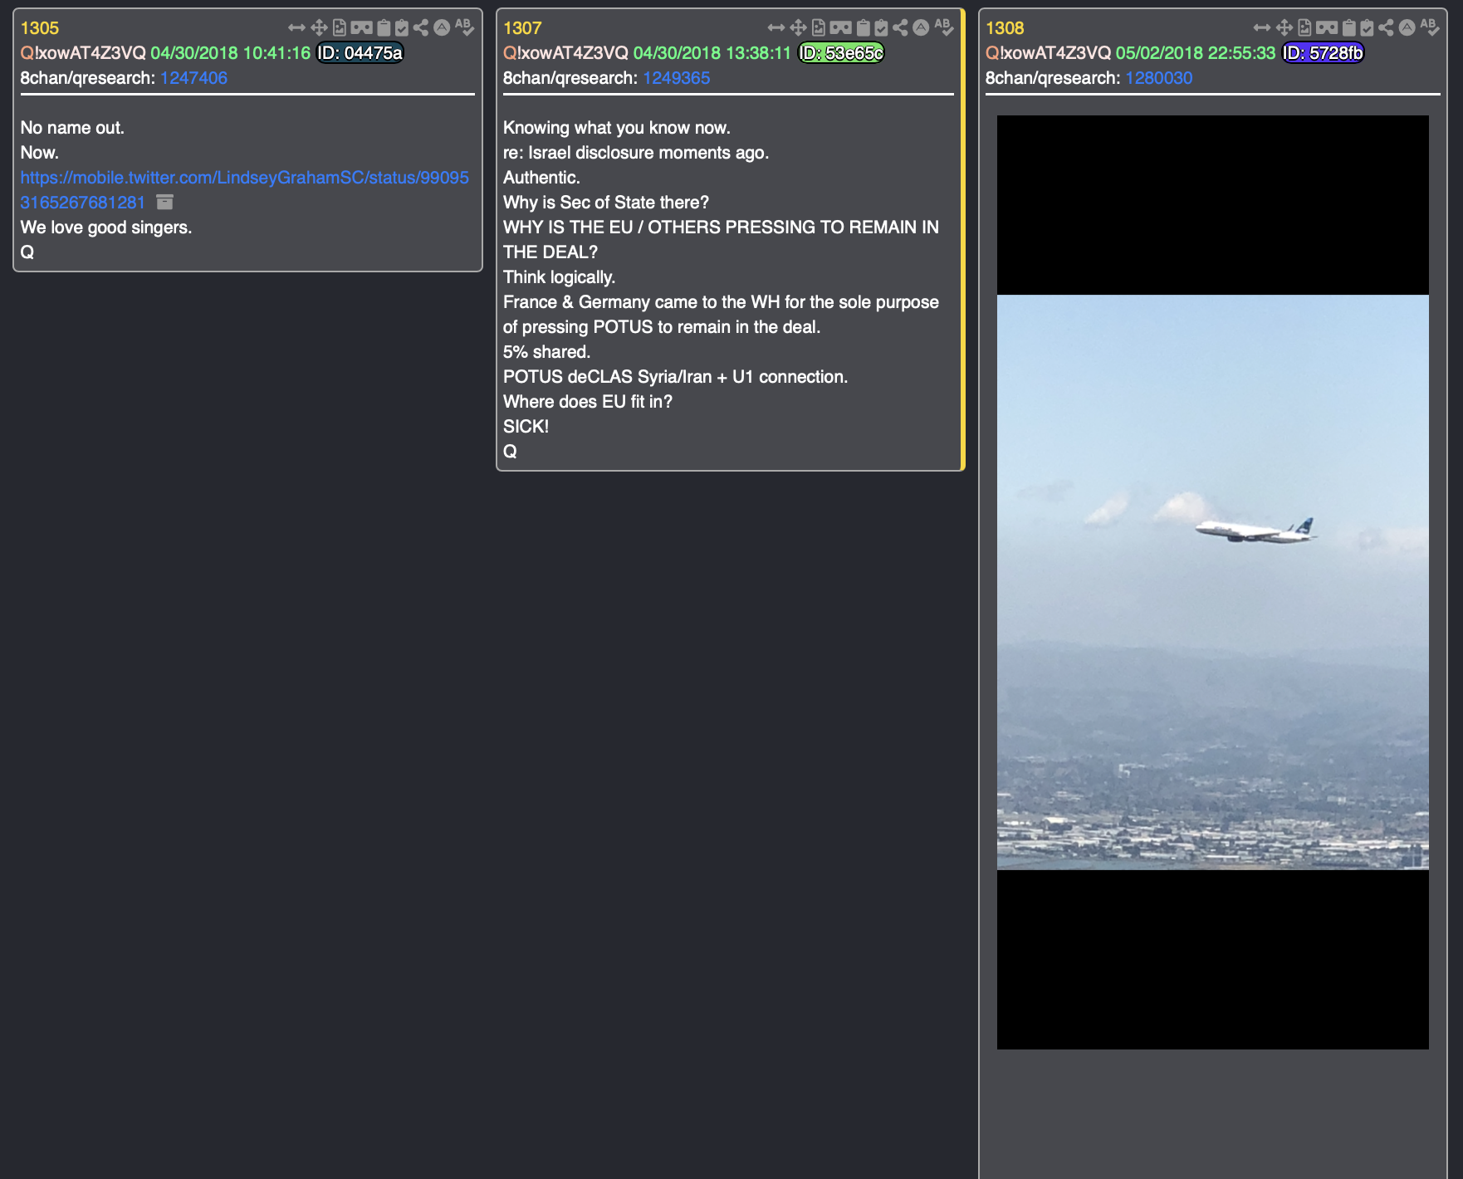Click the line 'Think logically.'
The image size is (1463, 1179).
pos(559,277)
